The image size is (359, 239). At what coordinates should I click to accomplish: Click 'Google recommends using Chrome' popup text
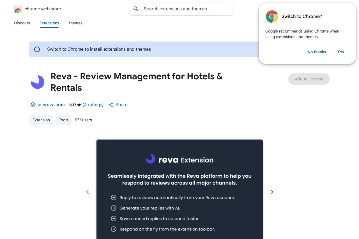pos(302,34)
